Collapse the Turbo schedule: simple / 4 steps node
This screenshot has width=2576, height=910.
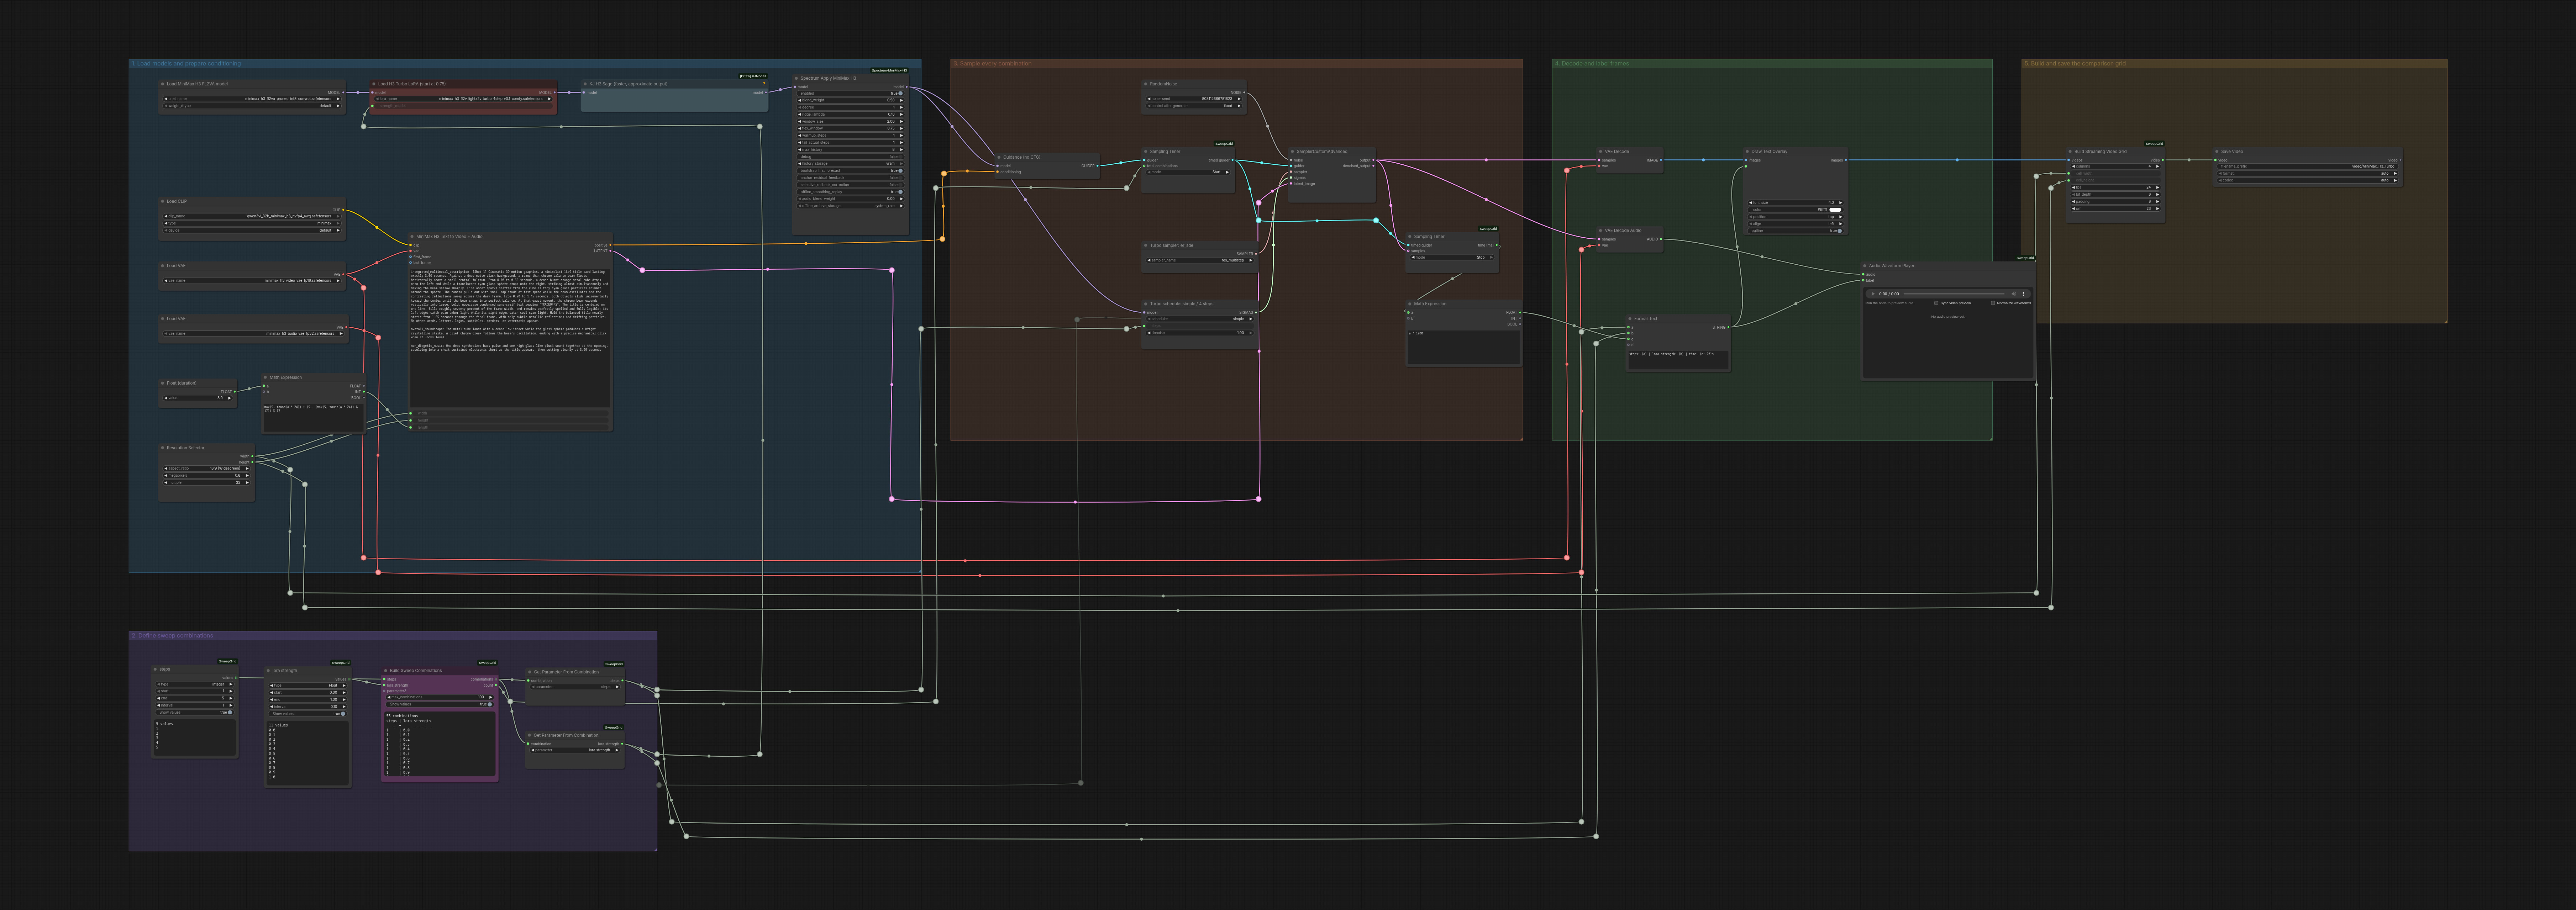tap(1146, 304)
